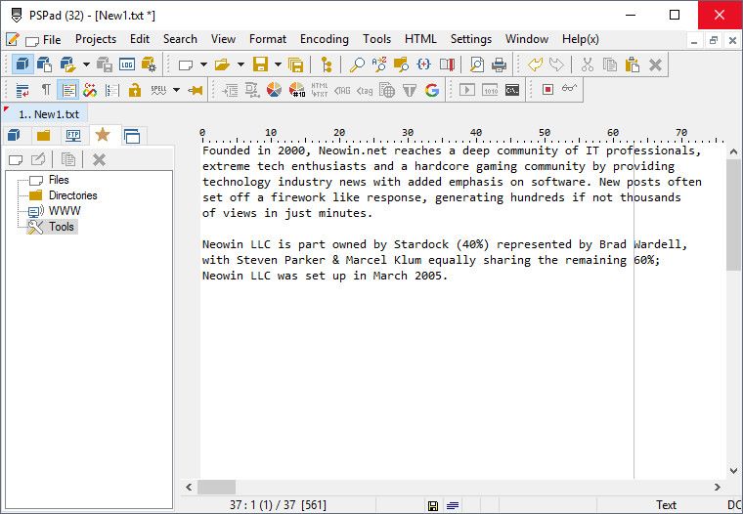The height and width of the screenshot is (514, 743).
Task: Click the Print icon
Action: pyautogui.click(x=499, y=64)
